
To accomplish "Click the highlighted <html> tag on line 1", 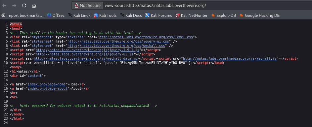I will (16, 24).
